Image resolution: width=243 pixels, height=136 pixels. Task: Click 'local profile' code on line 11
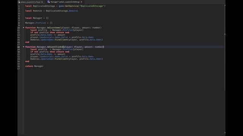(x=57, y=30)
